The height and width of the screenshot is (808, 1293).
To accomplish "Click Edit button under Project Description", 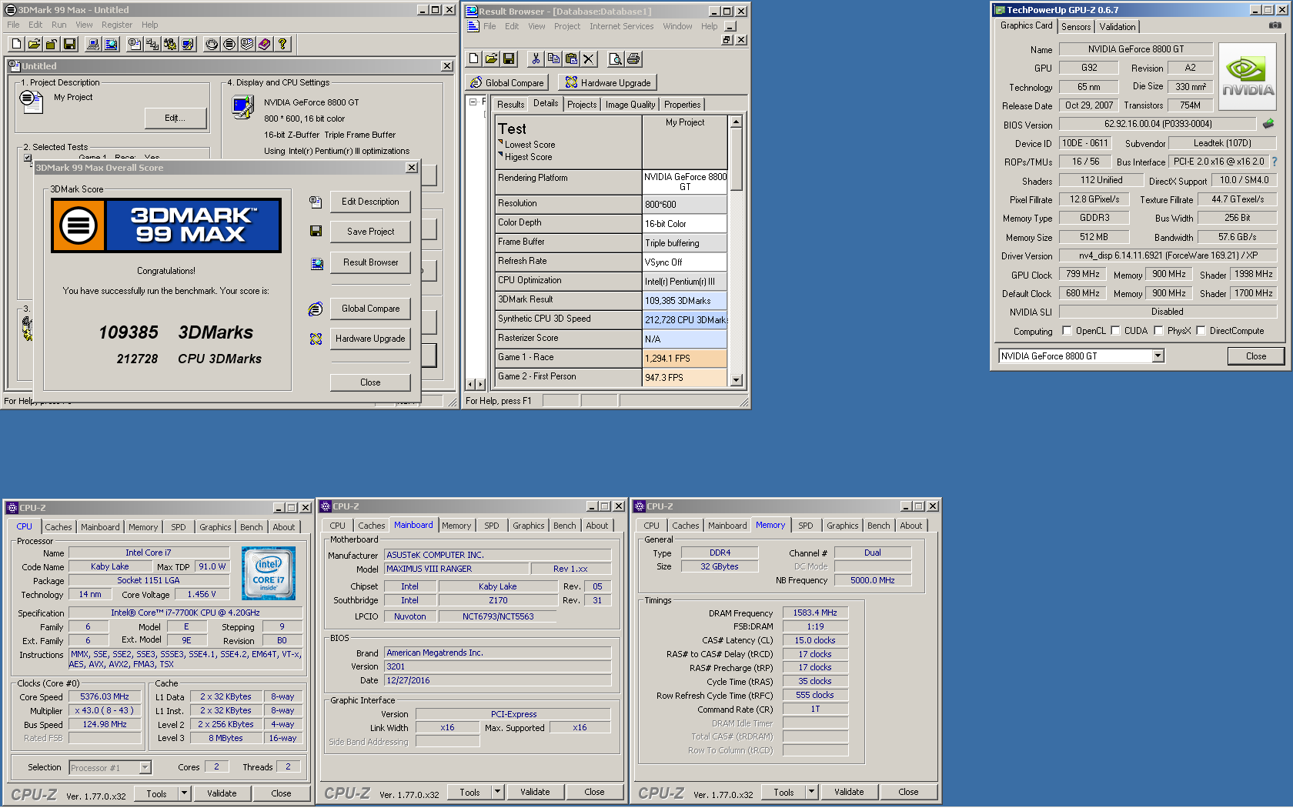I will coord(175,118).
